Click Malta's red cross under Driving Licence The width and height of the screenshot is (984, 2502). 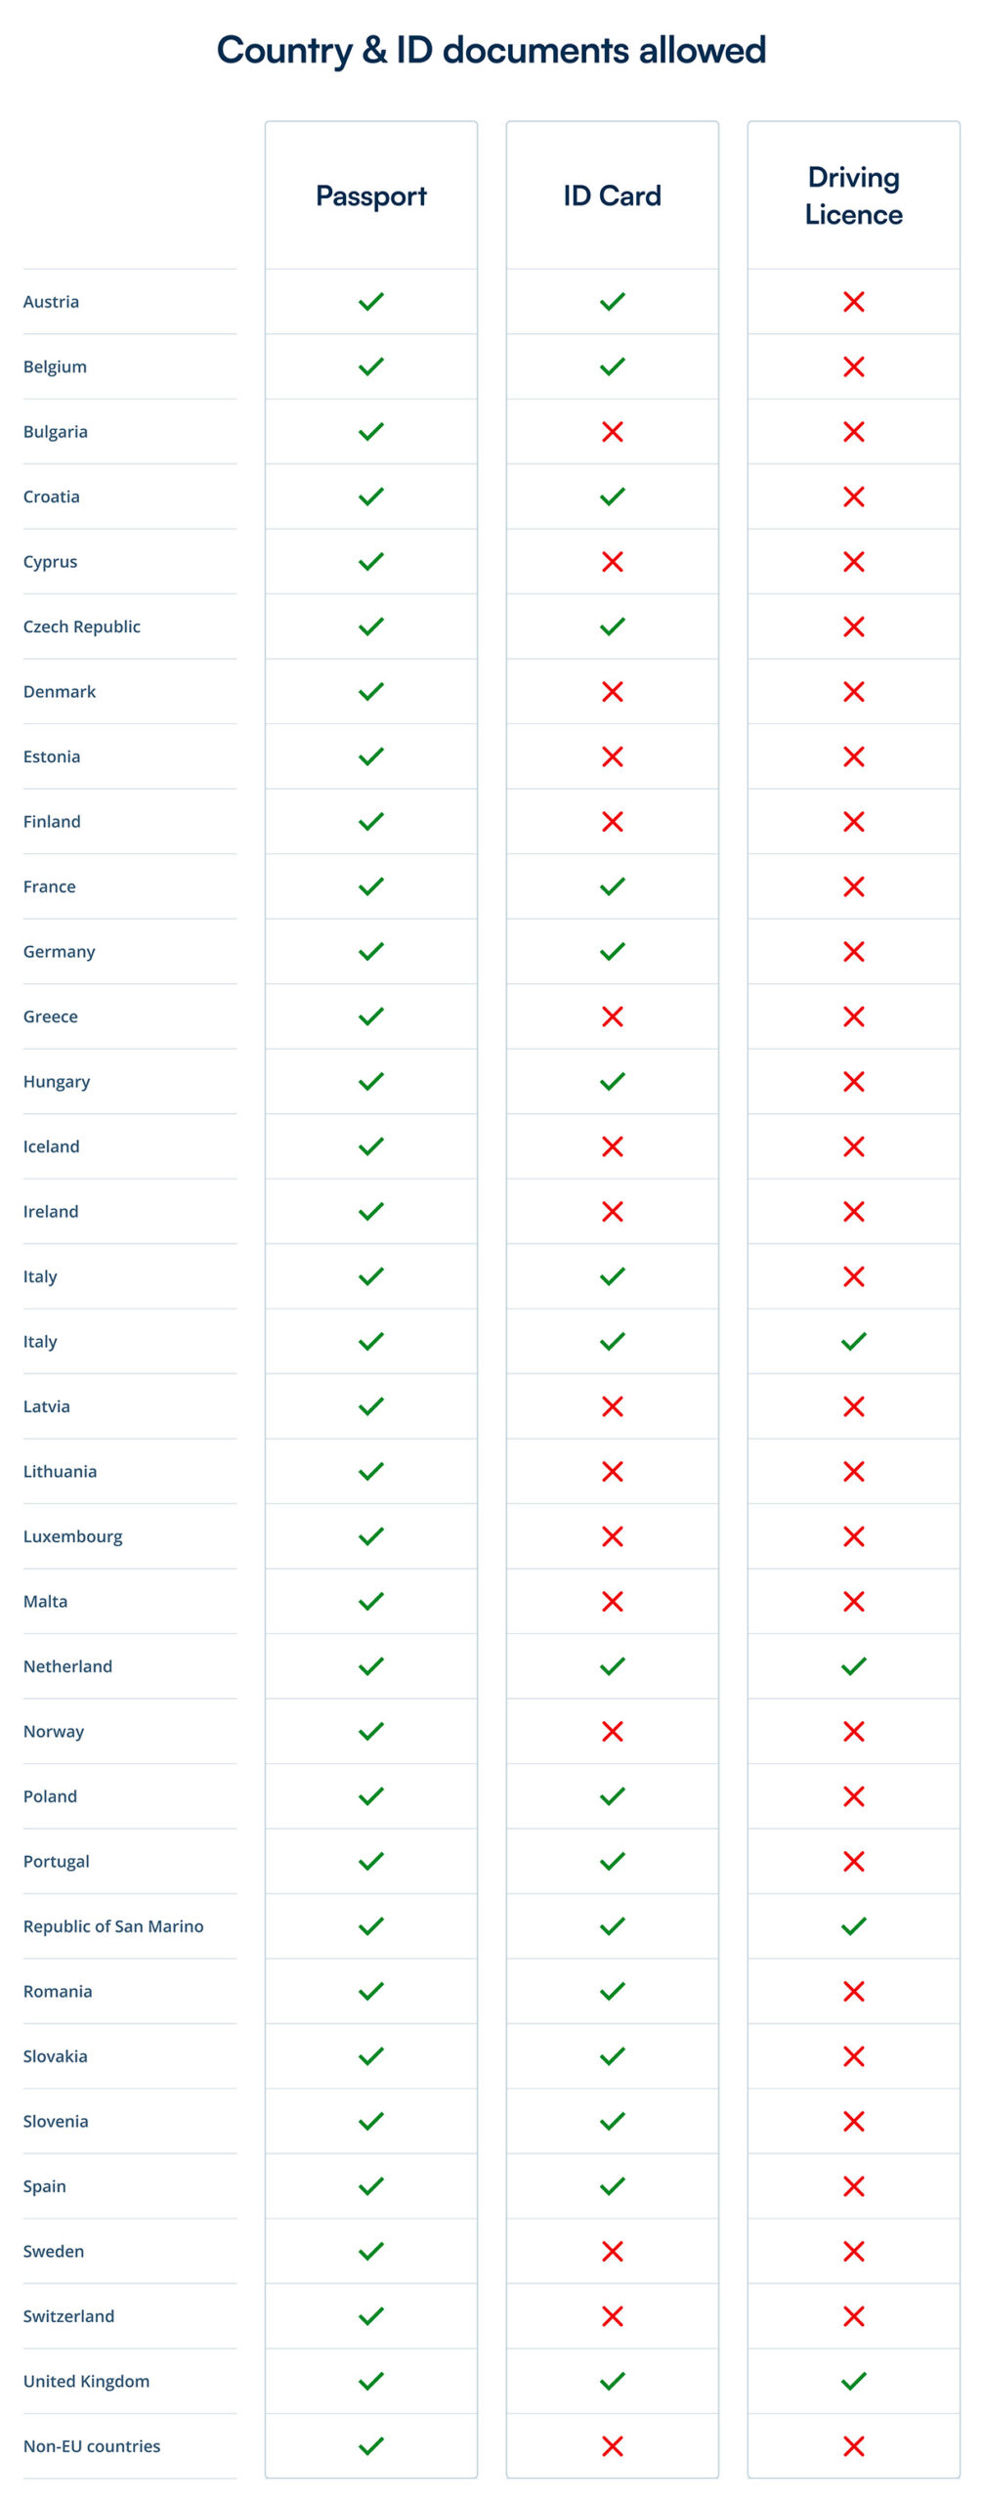coord(853,1601)
